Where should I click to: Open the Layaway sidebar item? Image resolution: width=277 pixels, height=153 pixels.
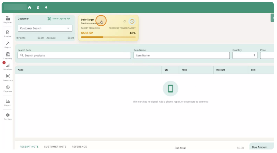tap(8, 55)
